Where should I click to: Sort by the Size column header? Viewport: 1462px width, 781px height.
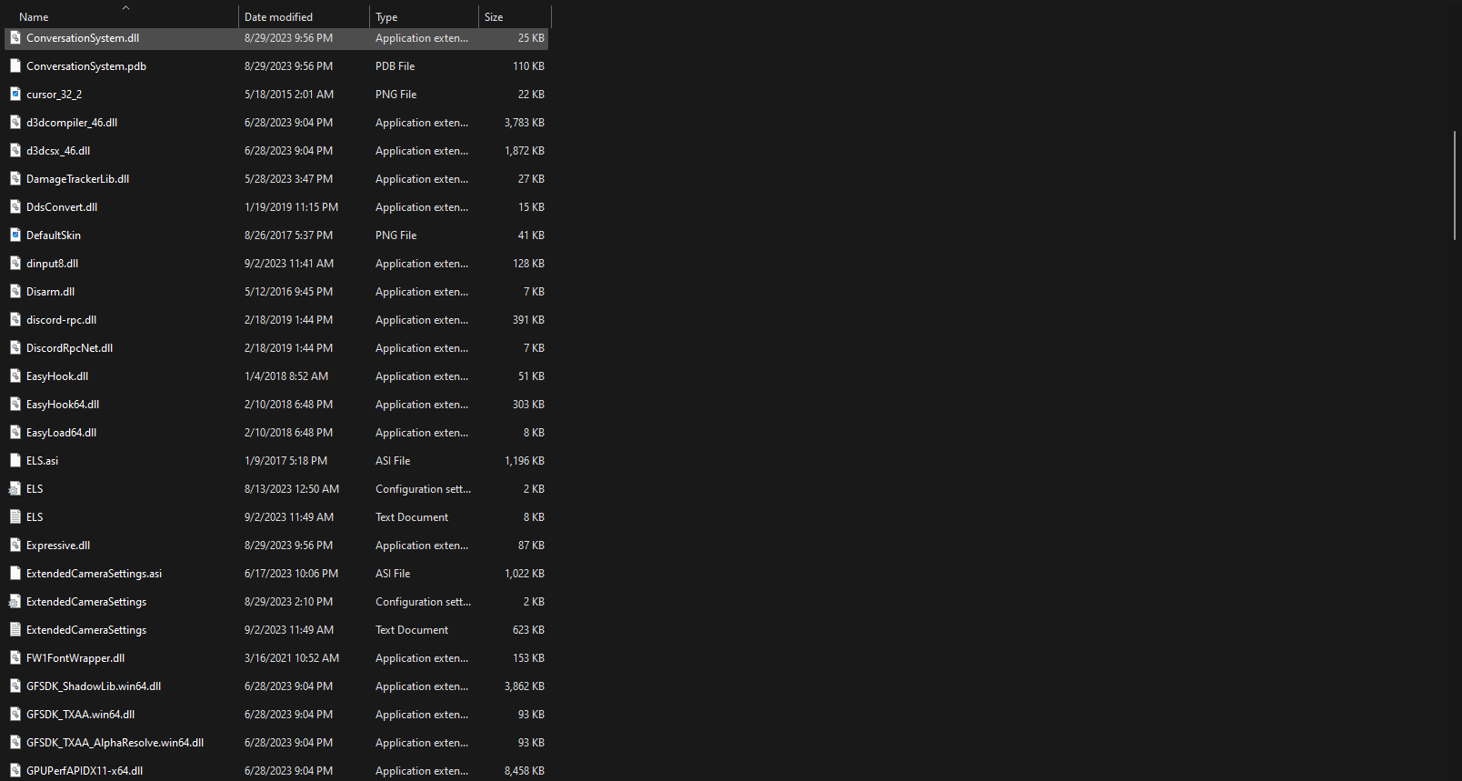click(494, 17)
